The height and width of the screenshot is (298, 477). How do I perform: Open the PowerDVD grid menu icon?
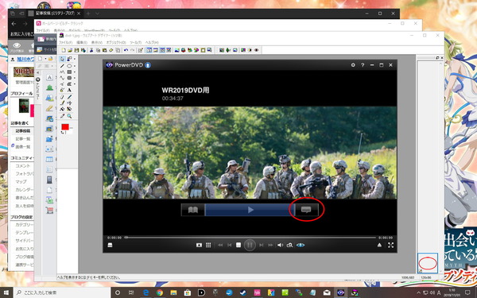(x=208, y=245)
